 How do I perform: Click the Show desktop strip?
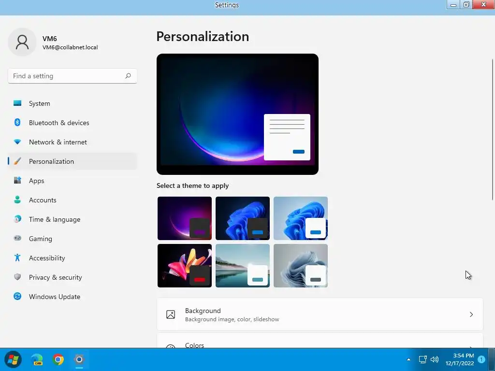pos(492,359)
